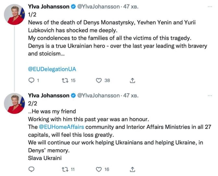Click Ylva Johansson's avatar on first tweet
Screen dimensions: 218x176
[x=15, y=15]
